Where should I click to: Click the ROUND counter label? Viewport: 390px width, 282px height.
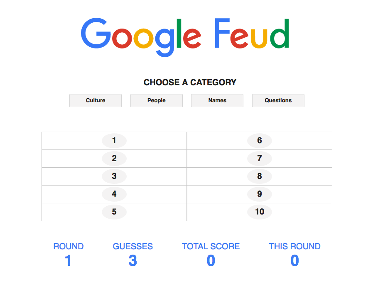pyautogui.click(x=68, y=246)
